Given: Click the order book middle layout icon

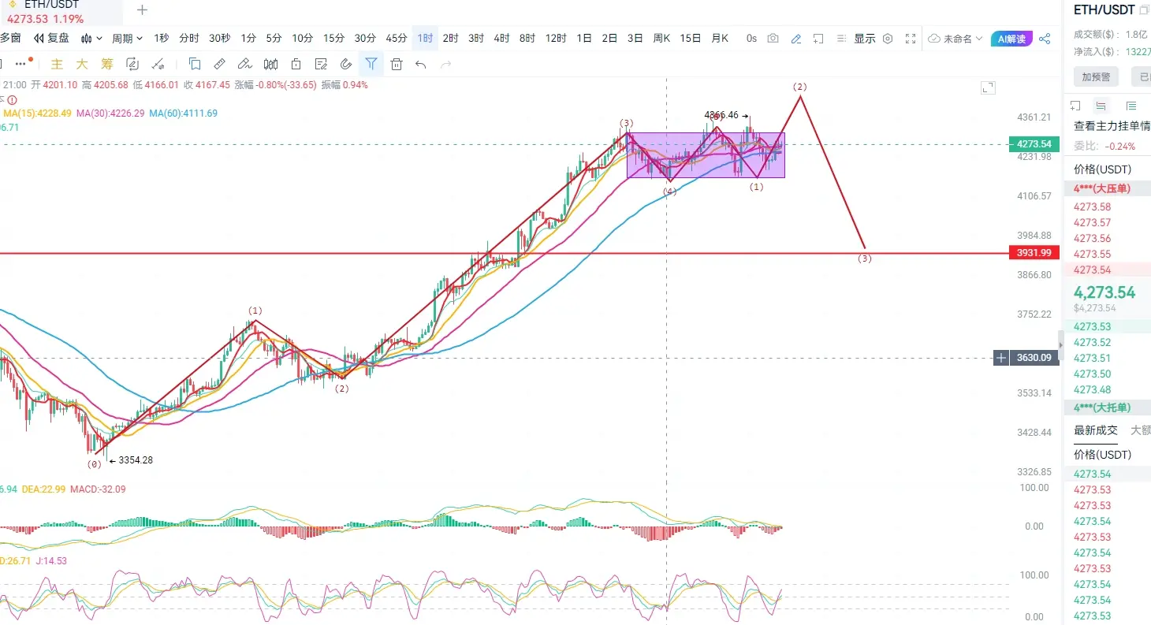Looking at the screenshot, I should pyautogui.click(x=1101, y=106).
